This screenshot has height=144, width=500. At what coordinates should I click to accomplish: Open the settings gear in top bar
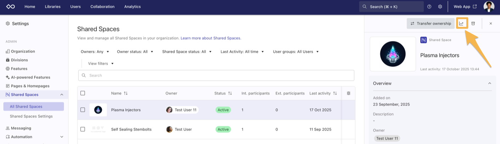(440, 7)
